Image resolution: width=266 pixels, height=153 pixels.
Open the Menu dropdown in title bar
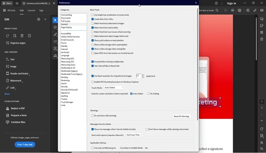point(7,3)
